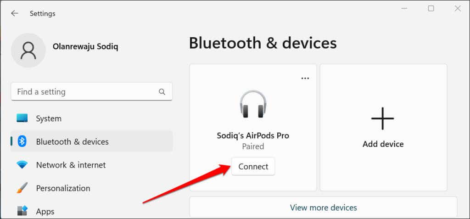
Task: Click the Apps icon in sidebar
Action: point(22,211)
